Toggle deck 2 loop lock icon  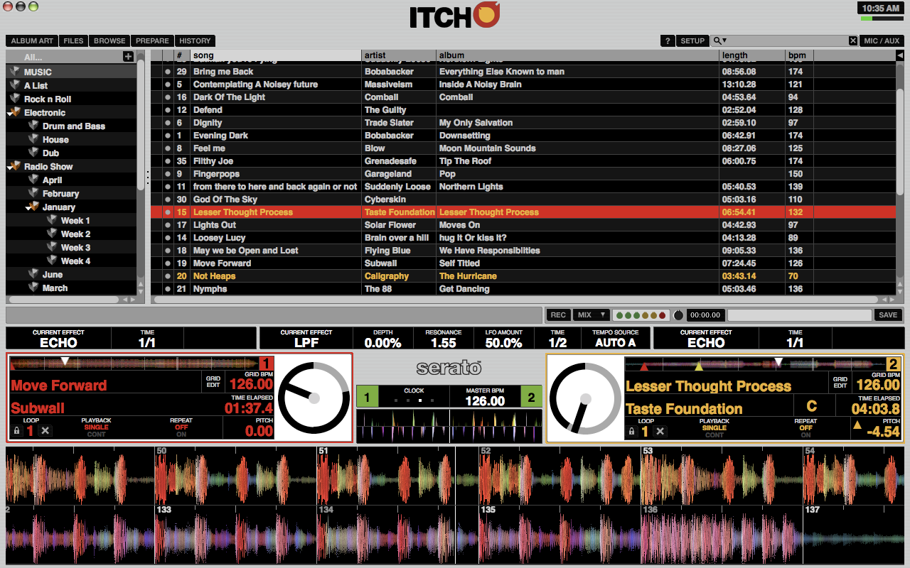click(x=631, y=431)
